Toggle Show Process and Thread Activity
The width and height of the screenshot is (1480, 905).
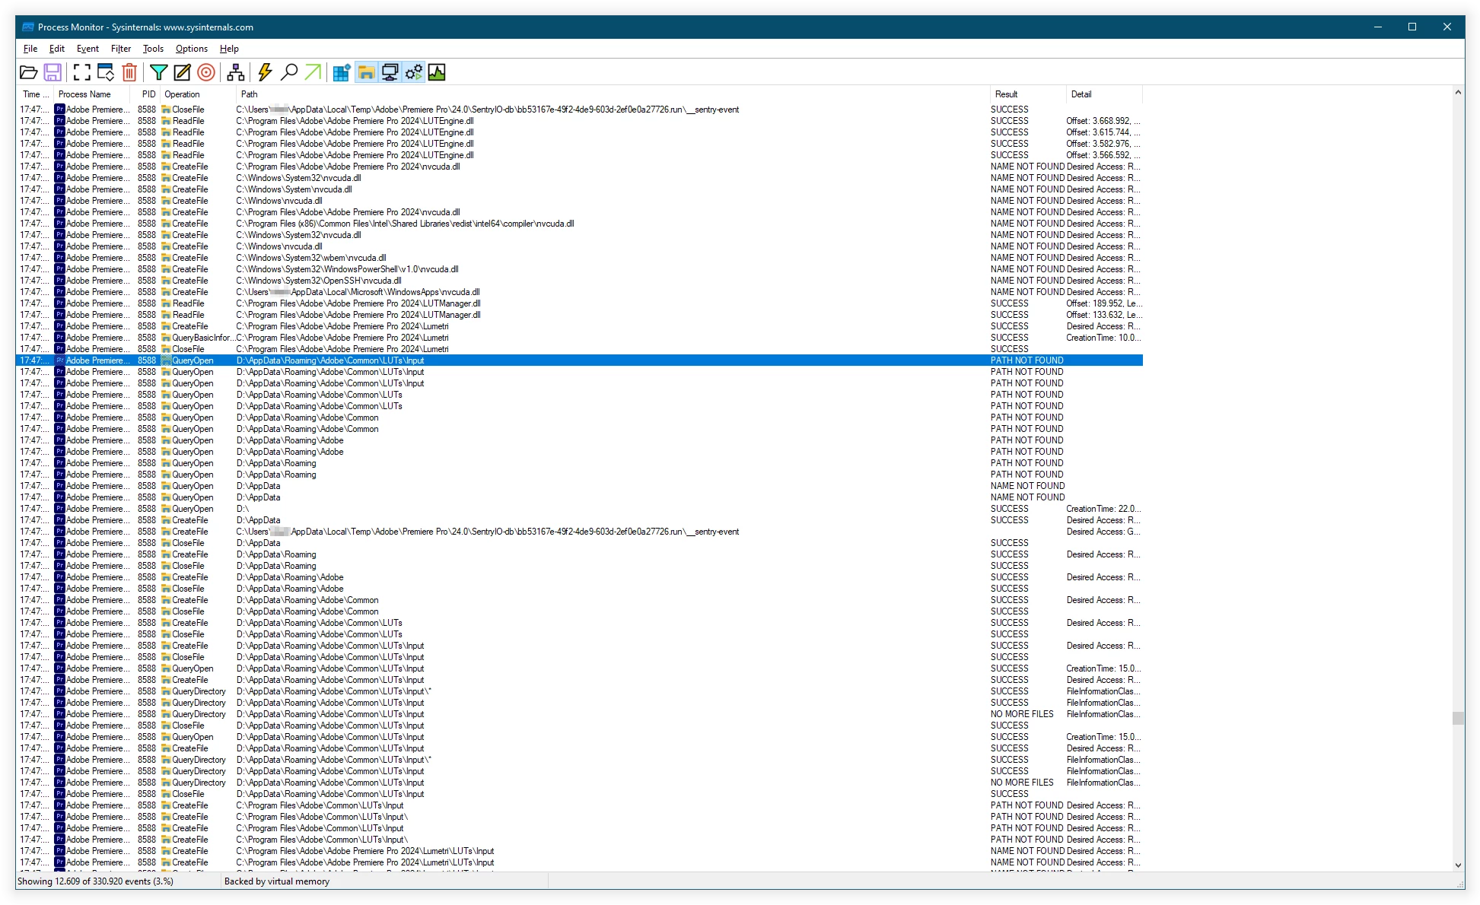[x=413, y=72]
